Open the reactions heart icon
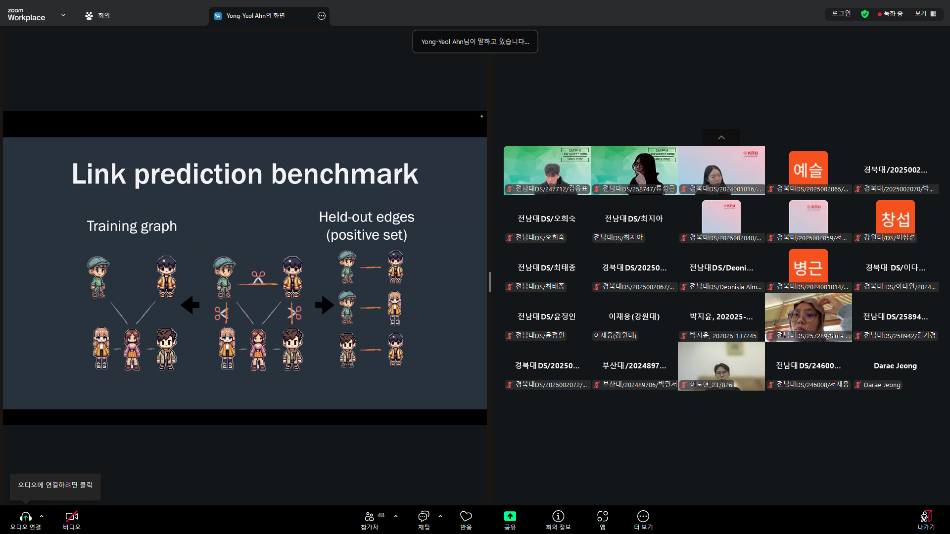The height and width of the screenshot is (534, 950). coord(466,516)
